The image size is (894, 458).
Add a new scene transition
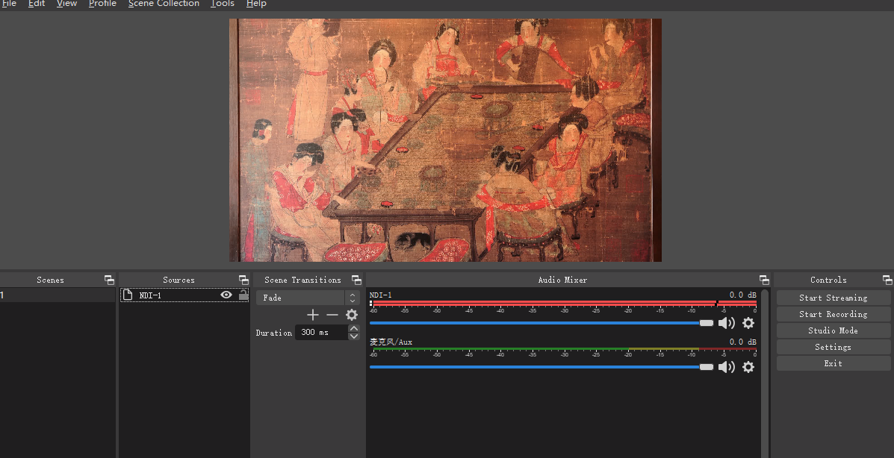coord(312,315)
